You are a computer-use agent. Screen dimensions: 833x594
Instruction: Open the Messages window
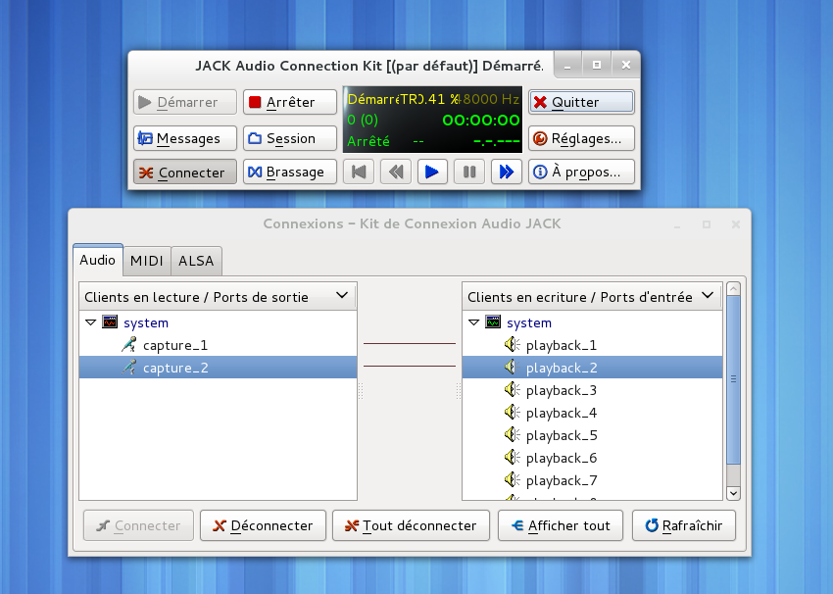185,138
